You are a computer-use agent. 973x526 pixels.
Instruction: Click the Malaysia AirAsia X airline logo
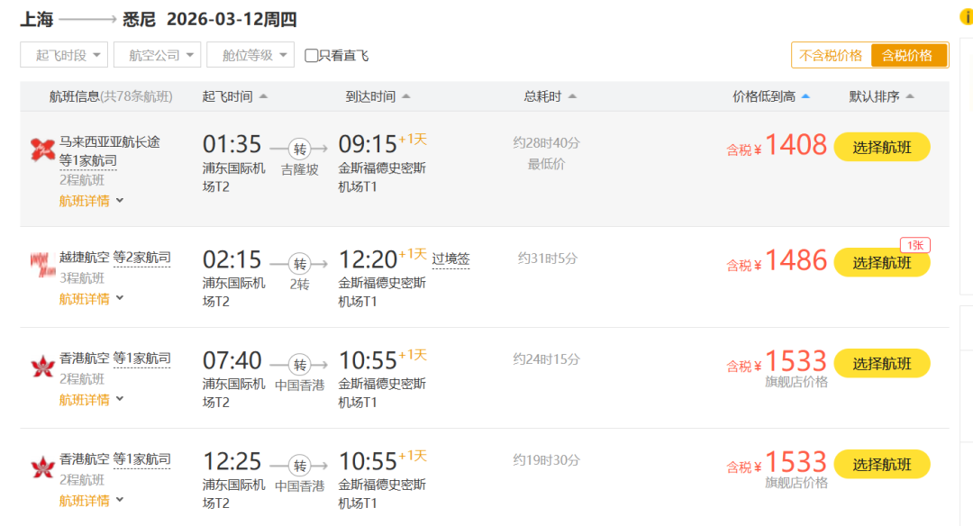point(43,149)
